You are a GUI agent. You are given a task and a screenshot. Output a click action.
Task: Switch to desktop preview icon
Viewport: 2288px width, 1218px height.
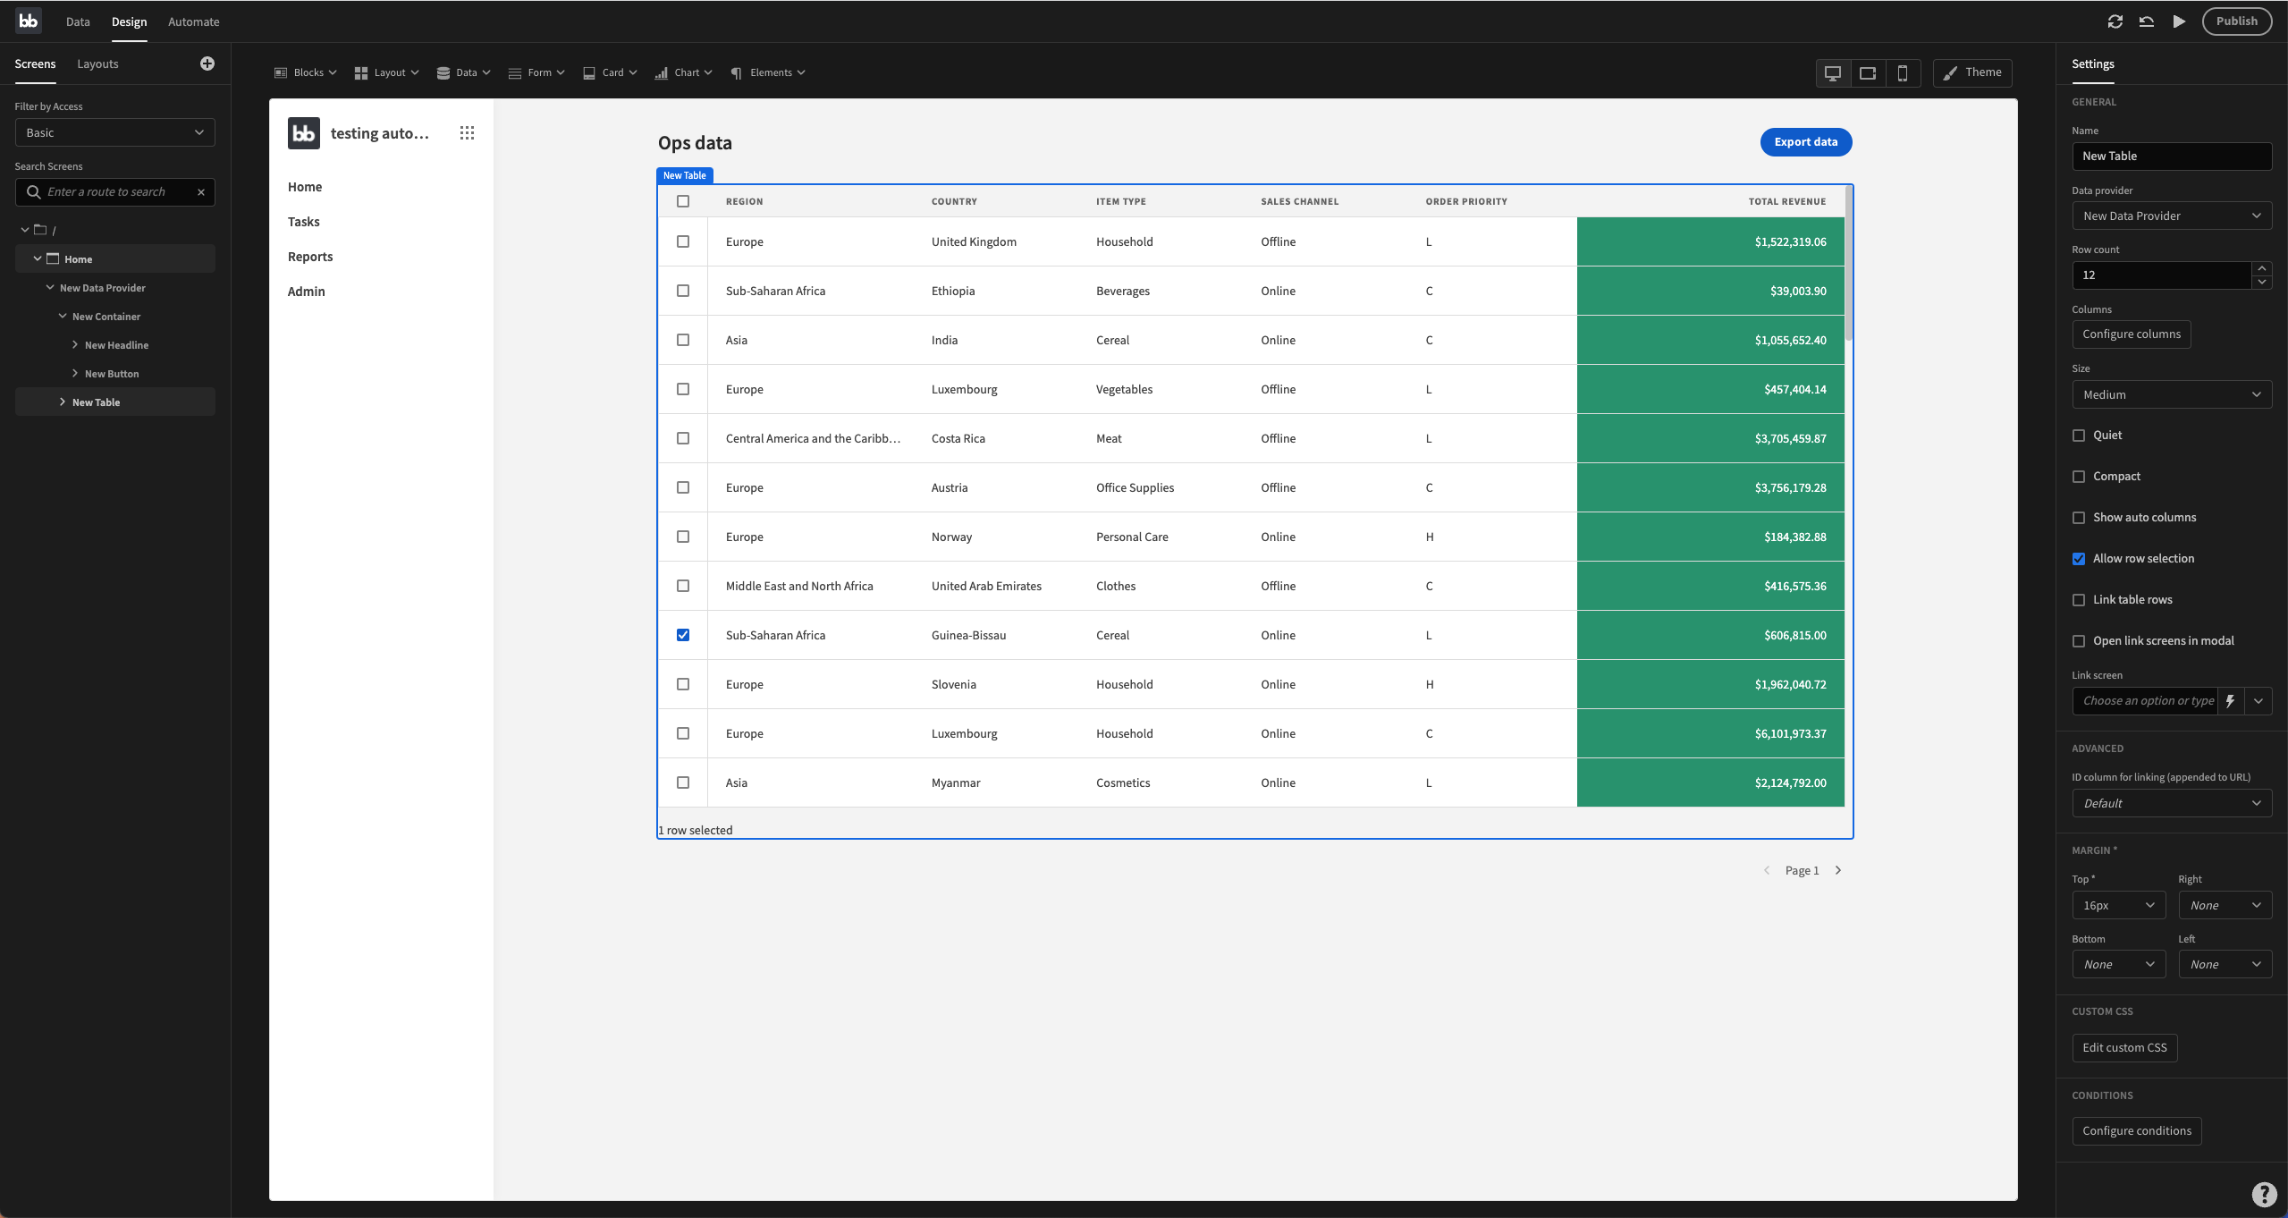(x=1832, y=73)
